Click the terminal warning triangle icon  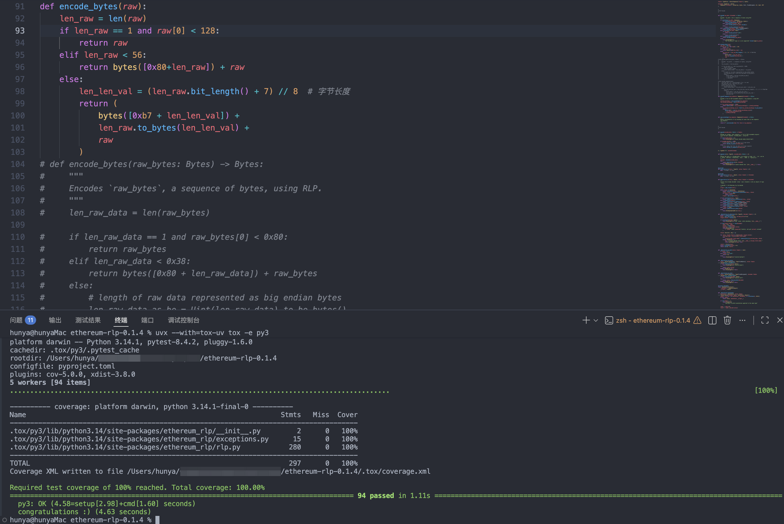pyautogui.click(x=697, y=320)
